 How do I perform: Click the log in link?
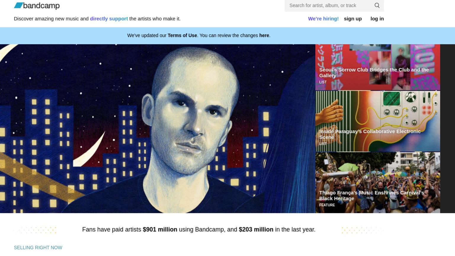pos(377,19)
